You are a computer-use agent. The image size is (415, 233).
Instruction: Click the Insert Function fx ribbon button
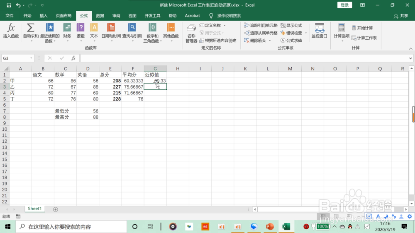pyautogui.click(x=11, y=31)
